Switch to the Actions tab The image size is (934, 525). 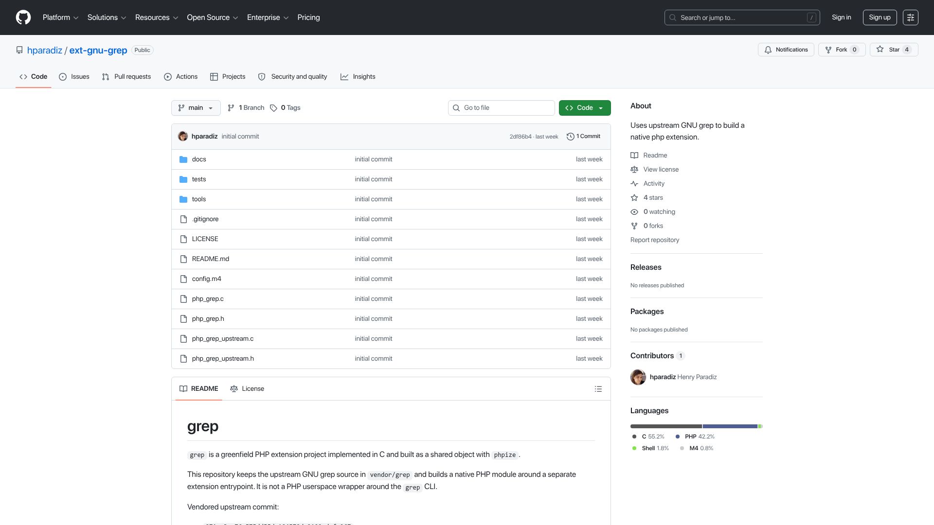pos(181,77)
